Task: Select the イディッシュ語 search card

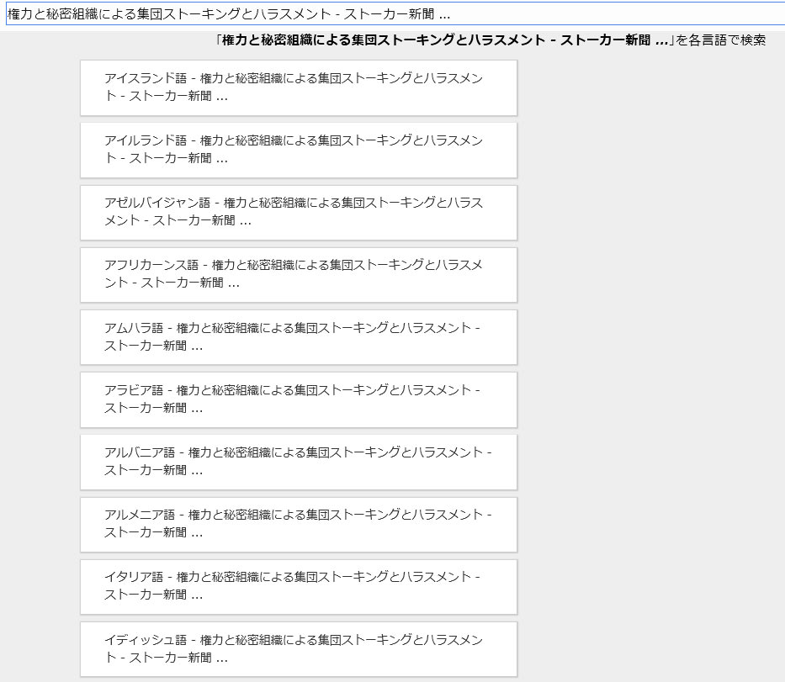Action: coord(299,649)
